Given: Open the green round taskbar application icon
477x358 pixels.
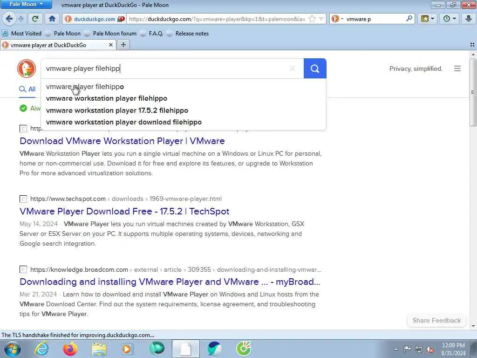Looking at the screenshot, I should coord(157,348).
